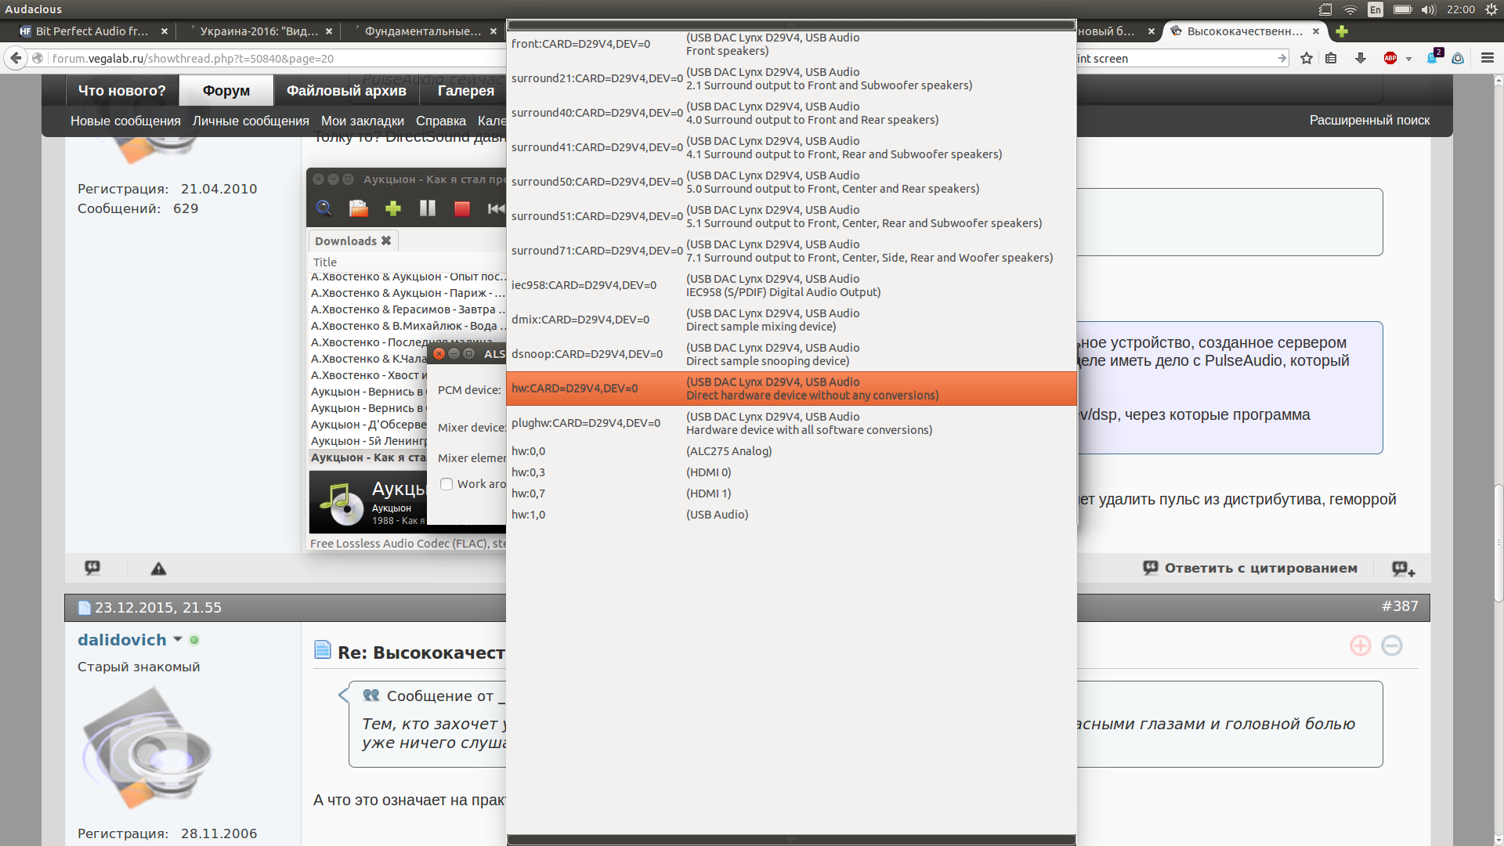Viewport: 1504px width, 846px height.
Task: Close the Высококачественн tab
Action: (1316, 31)
